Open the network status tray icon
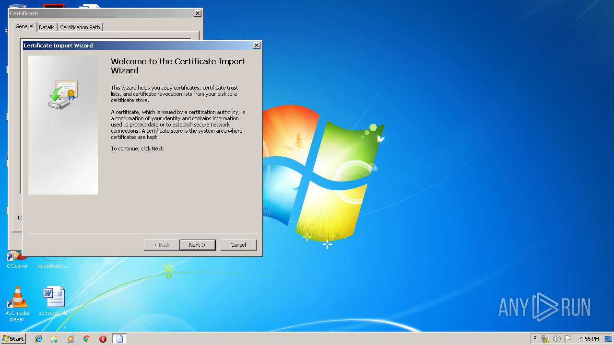614x345 pixels. [x=545, y=339]
